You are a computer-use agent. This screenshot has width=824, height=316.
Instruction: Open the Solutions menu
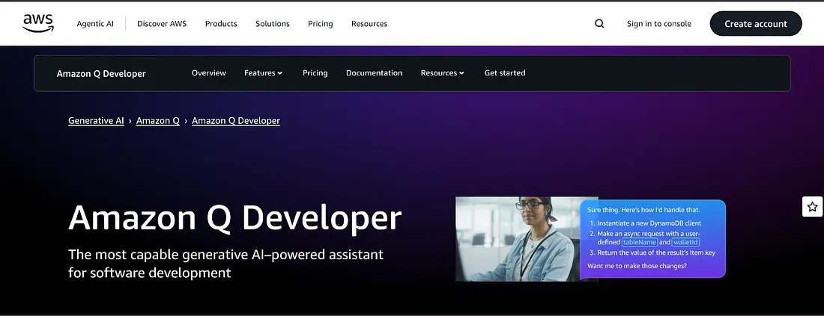272,24
